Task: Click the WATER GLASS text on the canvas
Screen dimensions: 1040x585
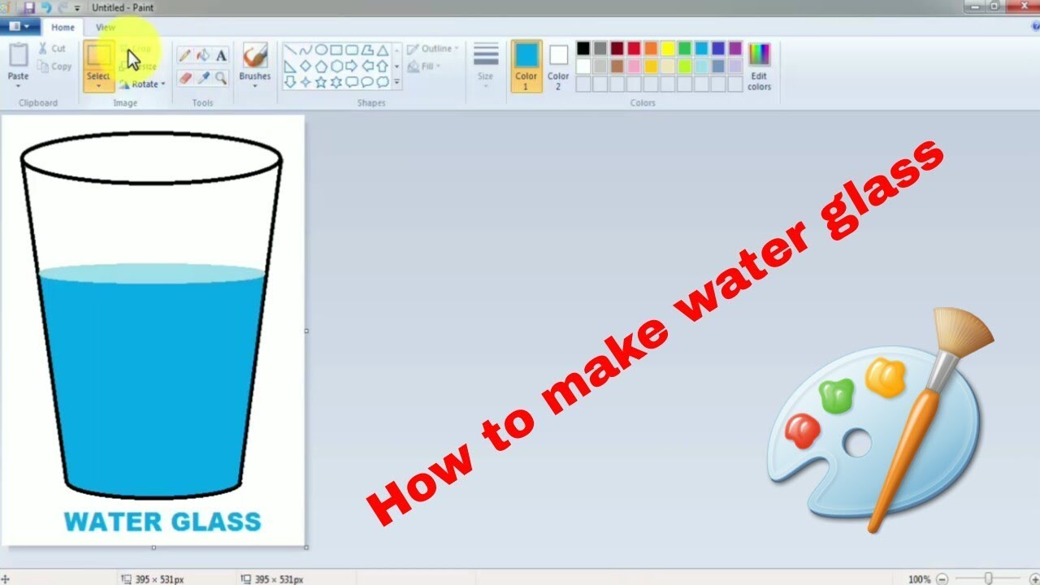Action: 162,522
